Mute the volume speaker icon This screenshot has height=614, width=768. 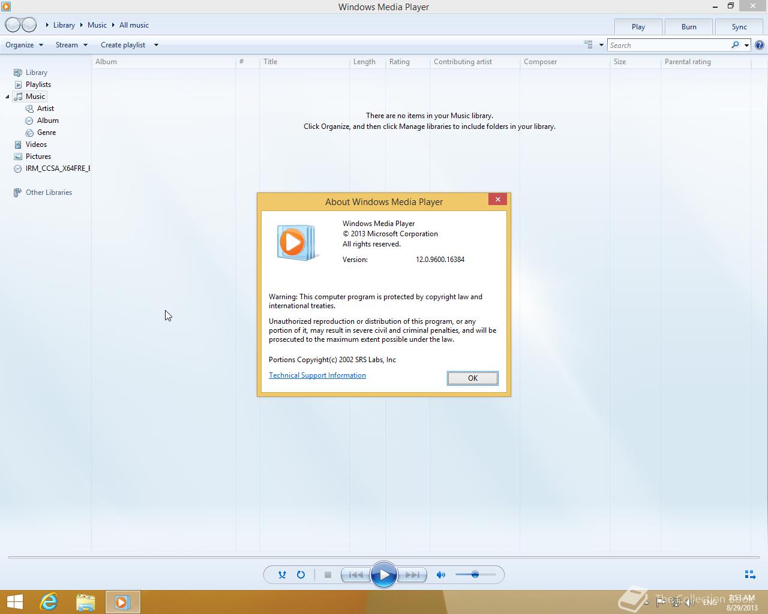coord(440,574)
